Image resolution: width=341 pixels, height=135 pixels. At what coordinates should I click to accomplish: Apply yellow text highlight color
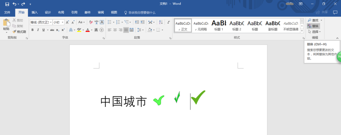79,30
